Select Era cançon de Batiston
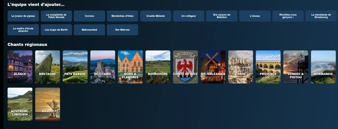This screenshot has height=129, width=338. (222, 16)
